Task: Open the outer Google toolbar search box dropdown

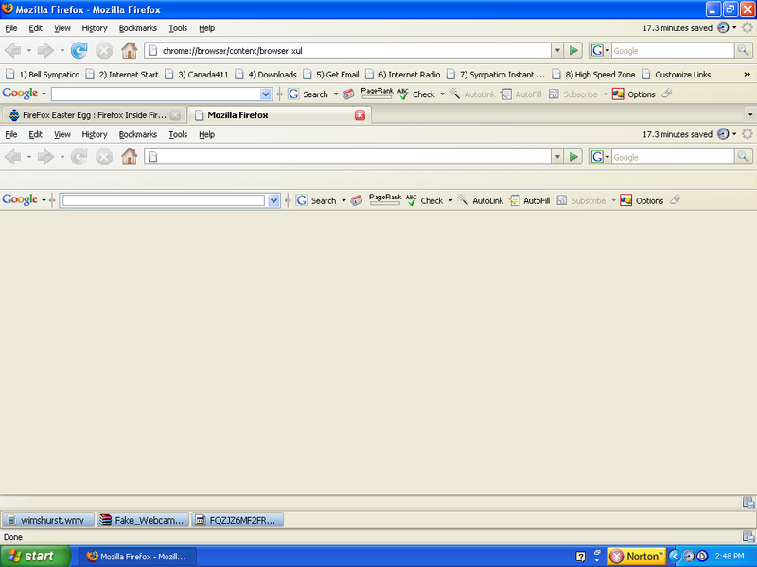Action: coord(266,94)
